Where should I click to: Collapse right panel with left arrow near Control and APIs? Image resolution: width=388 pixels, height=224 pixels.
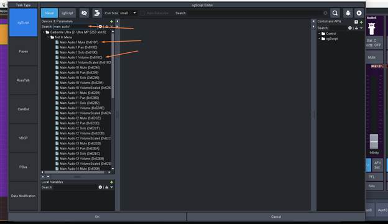click(x=313, y=21)
